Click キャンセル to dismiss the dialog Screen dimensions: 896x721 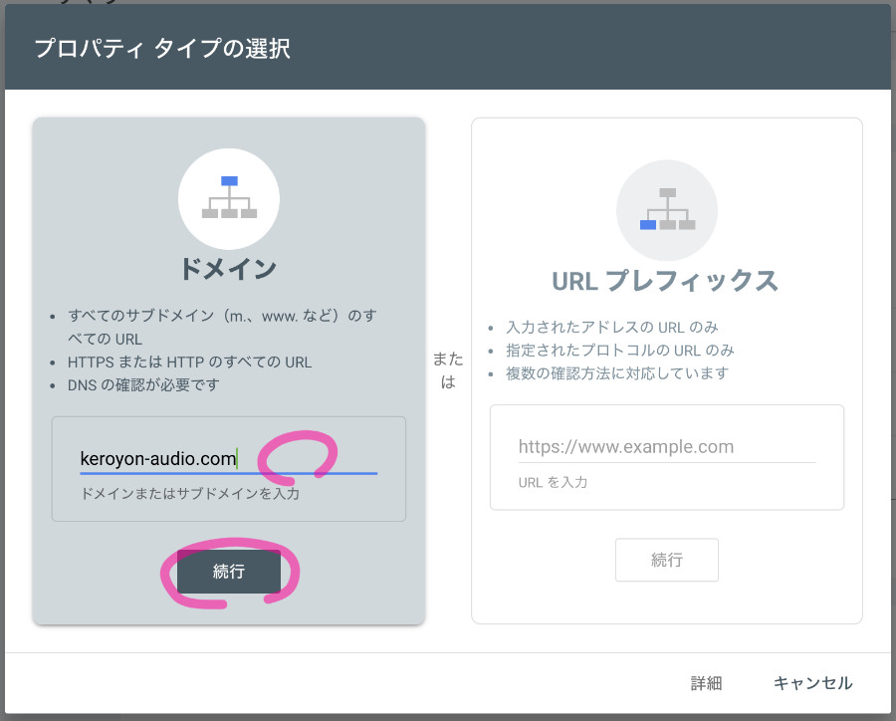812,683
